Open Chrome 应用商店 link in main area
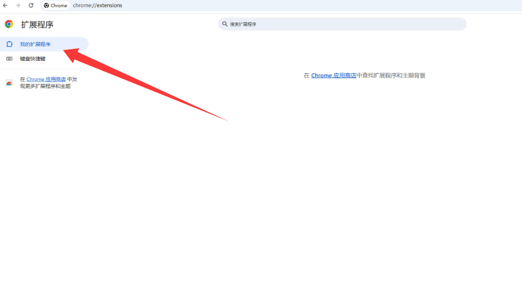The width and height of the screenshot is (522, 286). (334, 75)
